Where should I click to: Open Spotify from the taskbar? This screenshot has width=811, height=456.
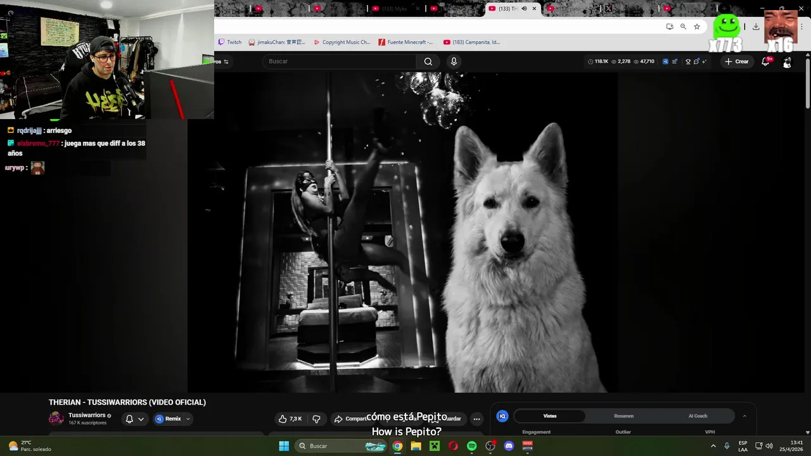(x=471, y=446)
